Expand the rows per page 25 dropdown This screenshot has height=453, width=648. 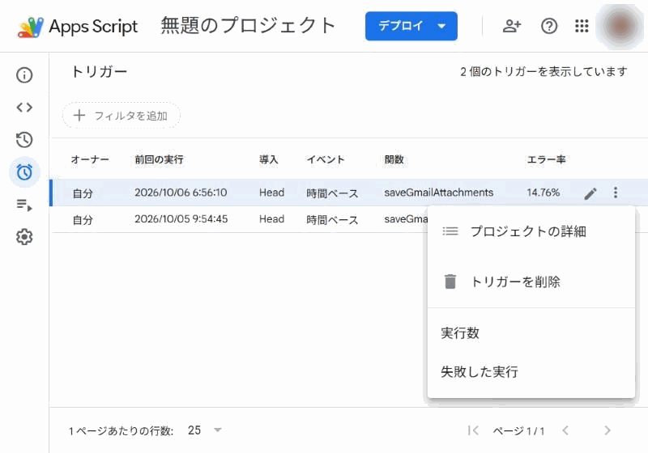pos(205,430)
